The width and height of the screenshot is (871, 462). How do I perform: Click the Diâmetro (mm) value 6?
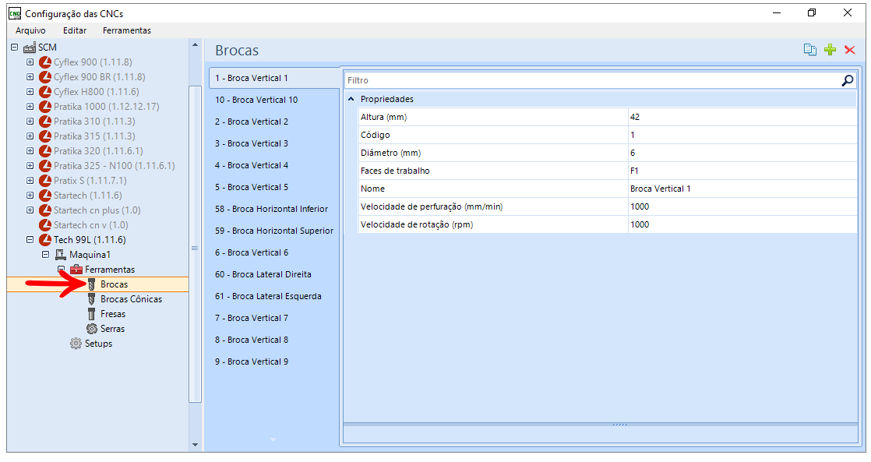pyautogui.click(x=742, y=153)
